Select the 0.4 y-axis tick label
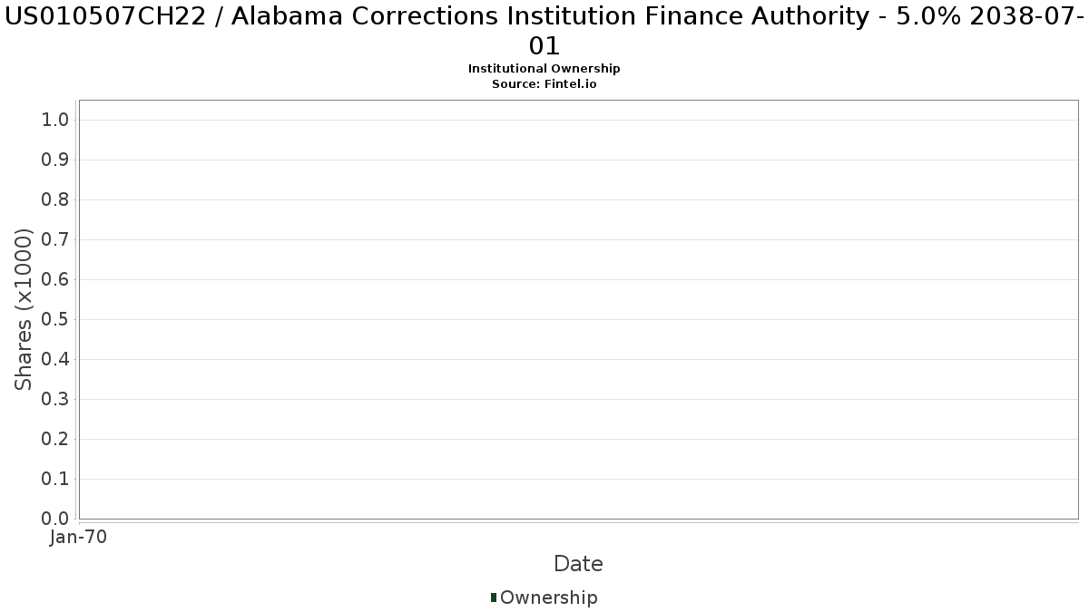The width and height of the screenshot is (1089, 612). click(x=56, y=360)
